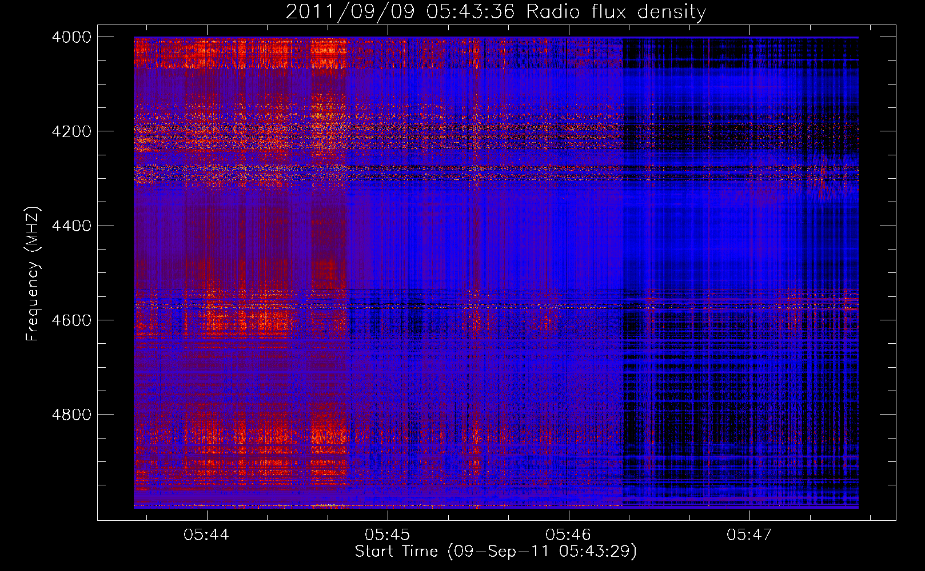The width and height of the screenshot is (925, 571).
Task: Click the 05:47 time tick label
Action: (749, 535)
